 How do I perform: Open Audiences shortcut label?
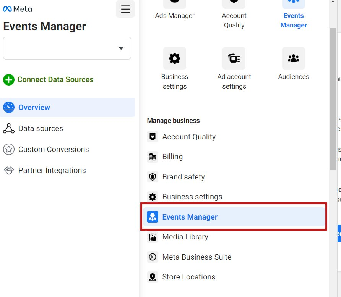(x=294, y=77)
